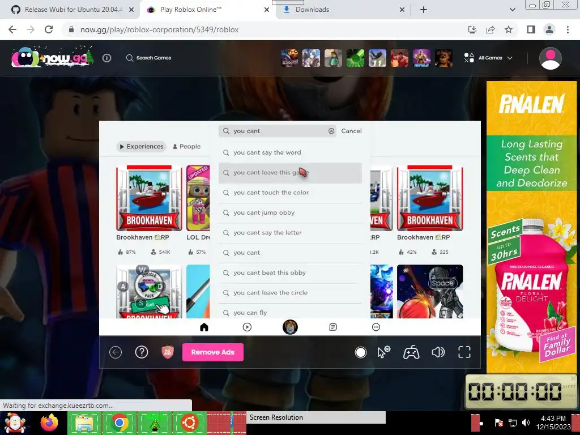Click the No Ads shield icon

(x=168, y=352)
